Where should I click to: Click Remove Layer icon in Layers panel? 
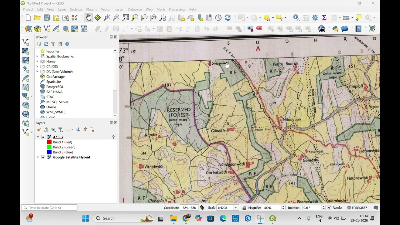[x=92, y=129]
